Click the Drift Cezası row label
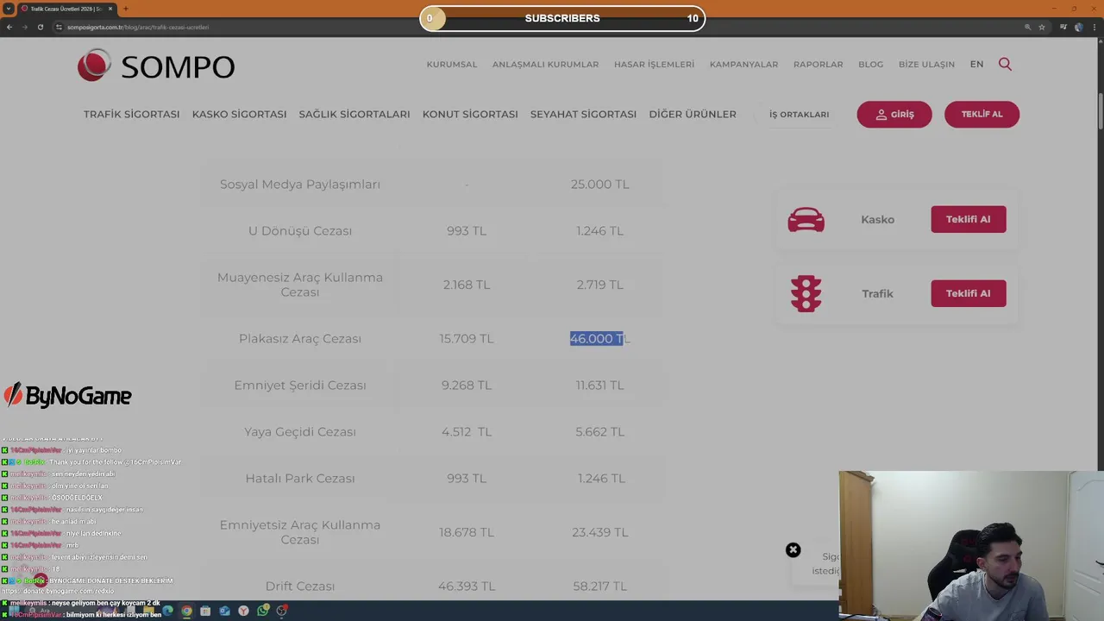 (x=300, y=586)
